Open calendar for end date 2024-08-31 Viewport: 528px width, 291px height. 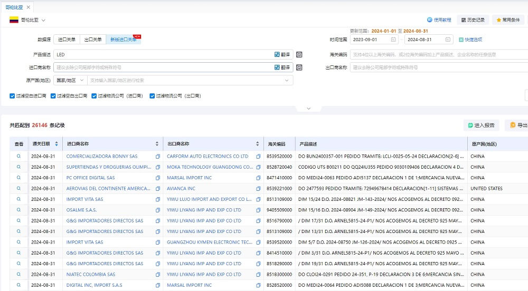pyautogui.click(x=448, y=40)
